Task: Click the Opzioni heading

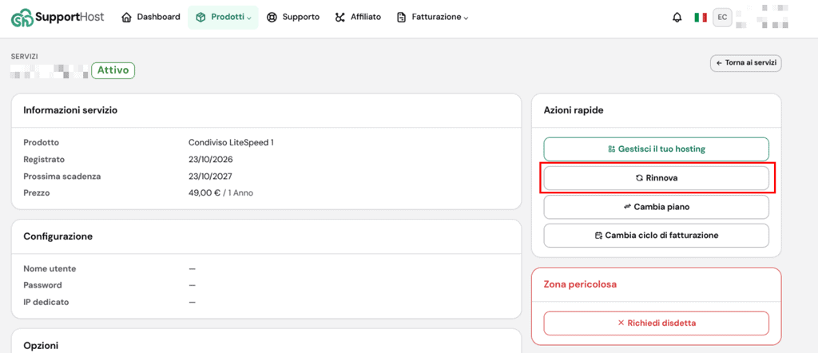Action: point(41,346)
